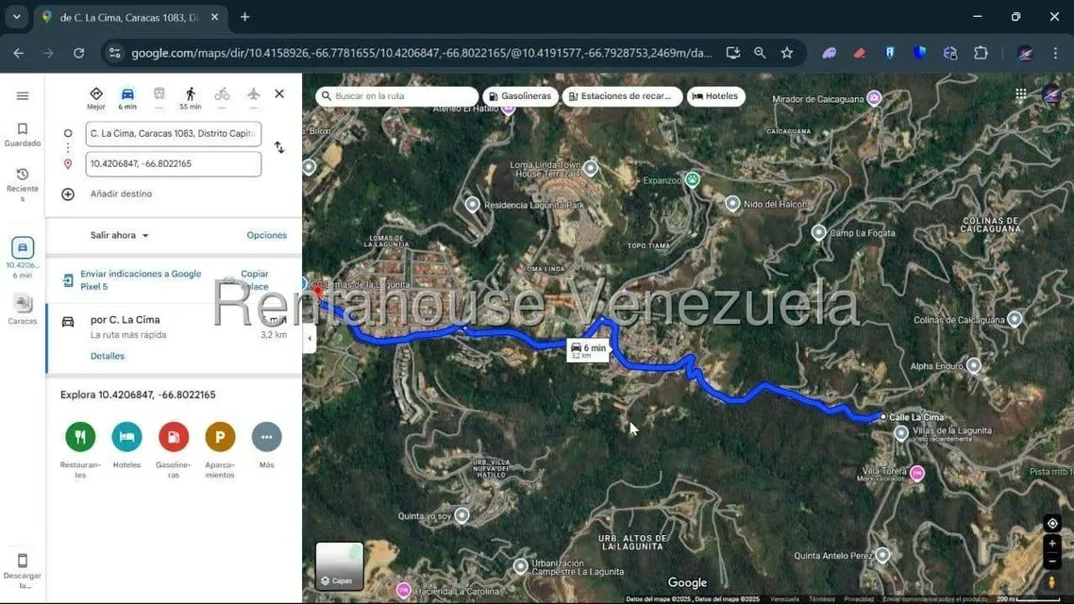Screen dimensions: 1074x604
Task: Zoom in on the map
Action: click(1052, 544)
